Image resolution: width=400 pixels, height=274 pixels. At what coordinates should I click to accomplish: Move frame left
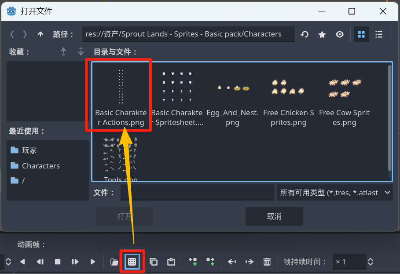(232, 262)
